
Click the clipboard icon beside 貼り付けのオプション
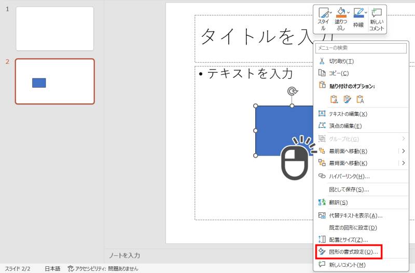click(x=322, y=85)
